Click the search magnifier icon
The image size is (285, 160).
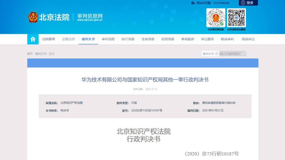click(x=244, y=54)
